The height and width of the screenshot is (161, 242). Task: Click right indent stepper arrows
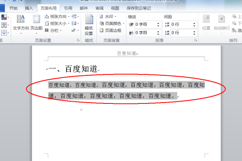click(158, 33)
